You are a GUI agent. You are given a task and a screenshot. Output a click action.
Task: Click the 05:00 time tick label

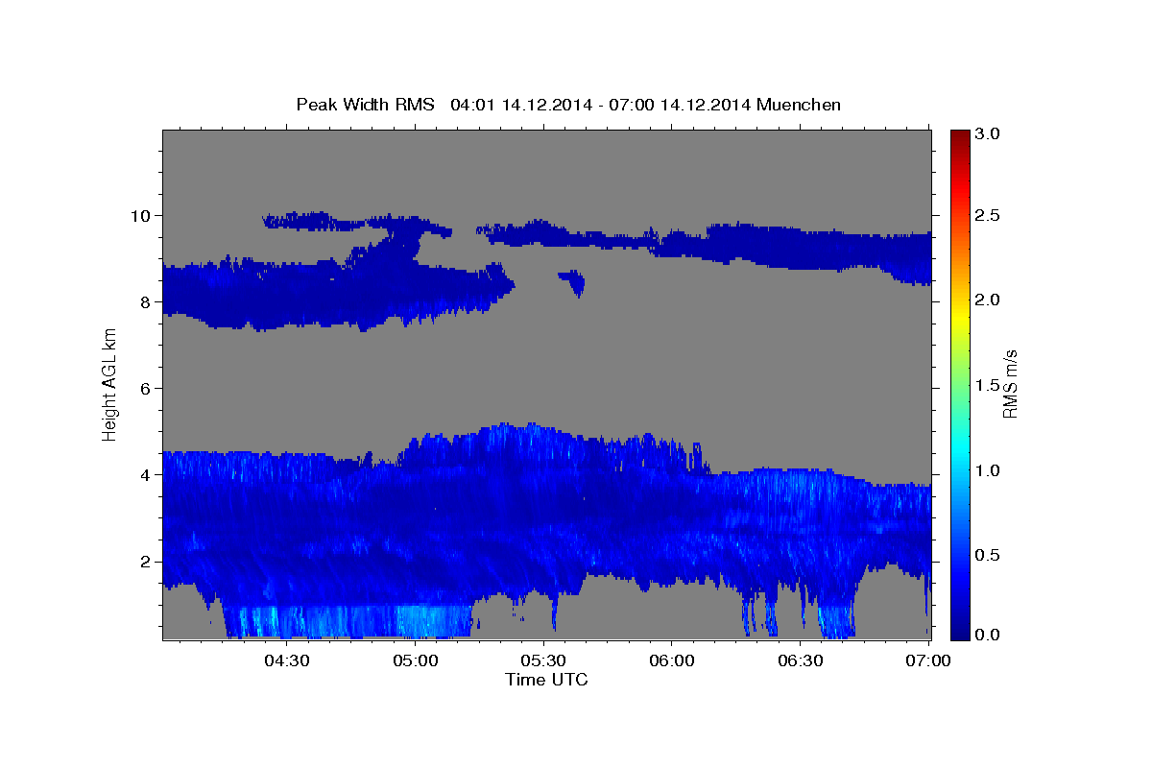point(416,660)
